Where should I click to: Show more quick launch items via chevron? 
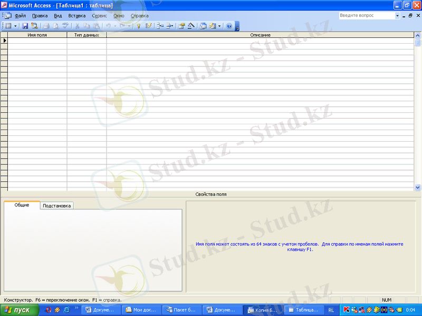(x=76, y=308)
